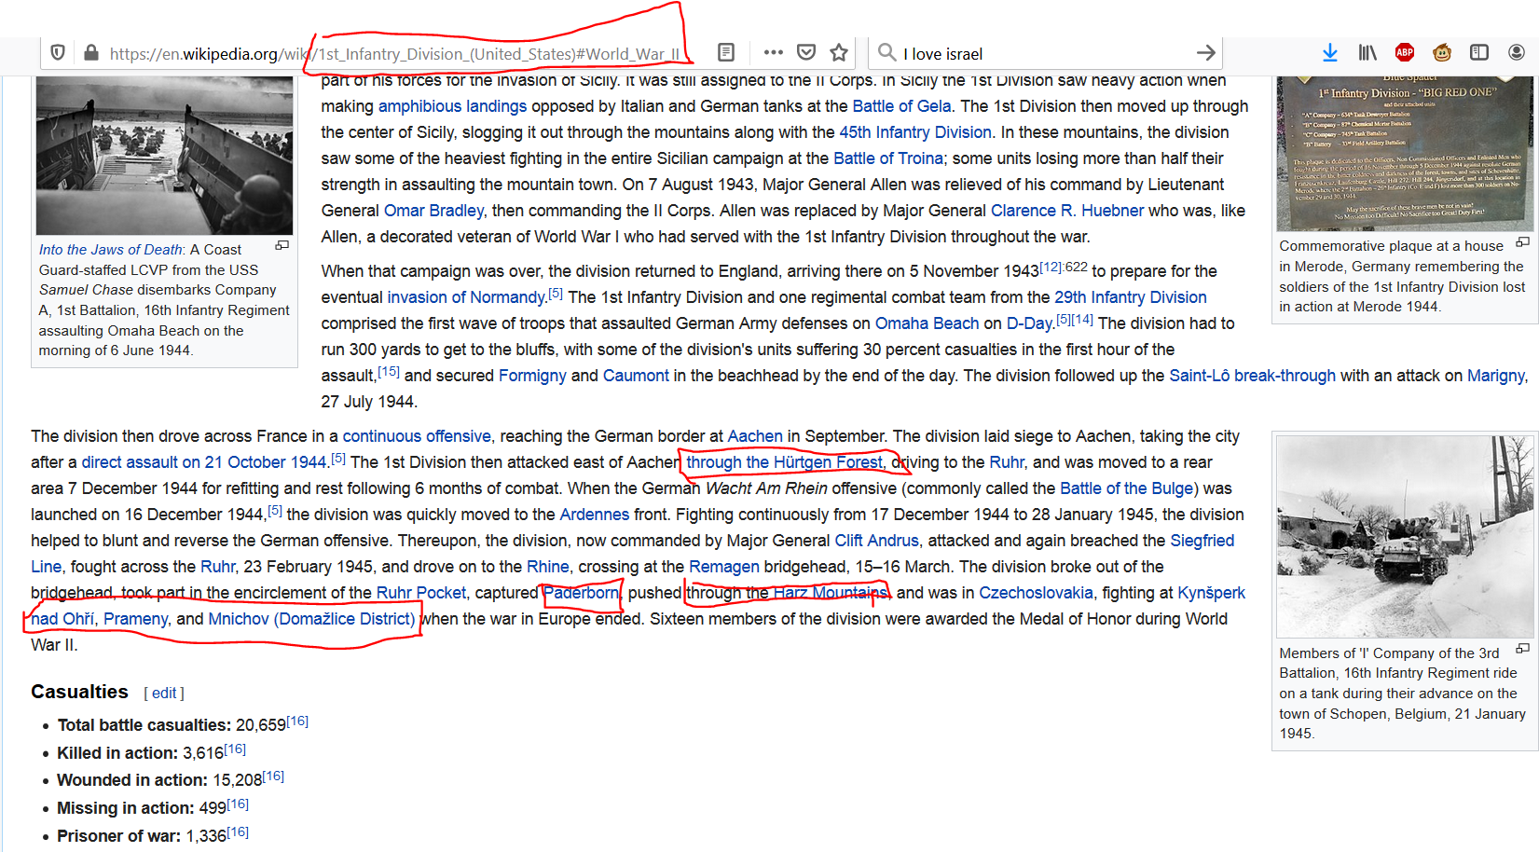Open the 'Rhine' link
The image size is (1539, 852).
point(547,567)
